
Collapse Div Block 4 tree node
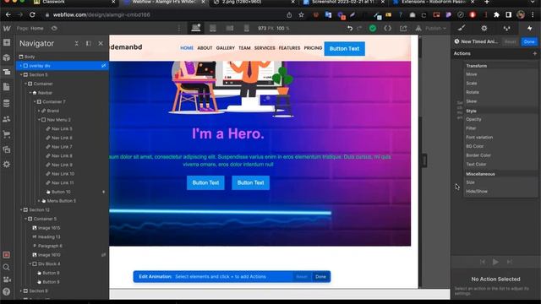pyautogui.click(x=30, y=263)
